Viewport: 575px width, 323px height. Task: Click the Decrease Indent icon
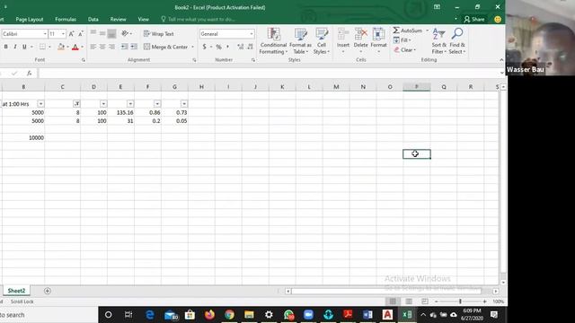[125, 47]
